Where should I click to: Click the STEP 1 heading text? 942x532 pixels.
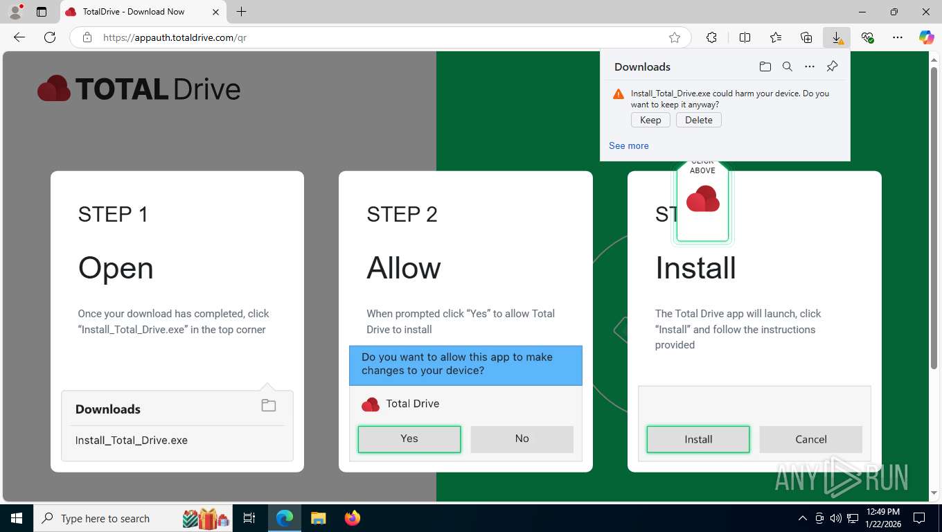tap(113, 215)
